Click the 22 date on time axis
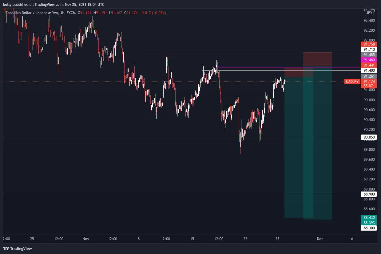 pyautogui.click(x=245, y=239)
